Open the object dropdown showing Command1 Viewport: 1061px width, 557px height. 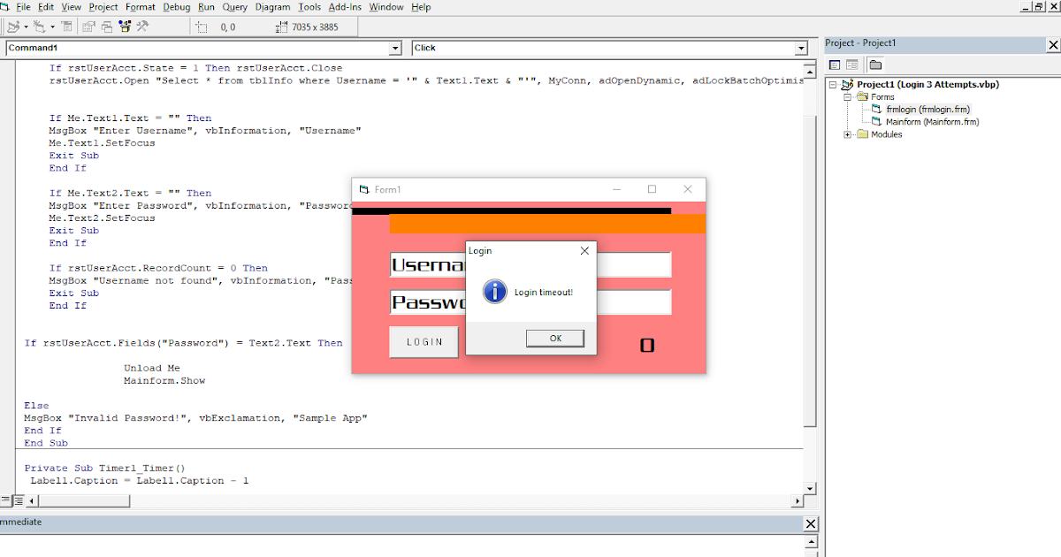[395, 48]
